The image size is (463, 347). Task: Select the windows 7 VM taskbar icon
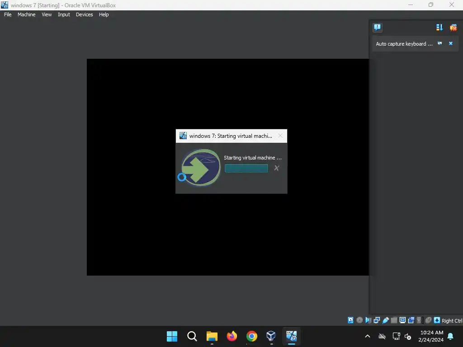click(292, 336)
